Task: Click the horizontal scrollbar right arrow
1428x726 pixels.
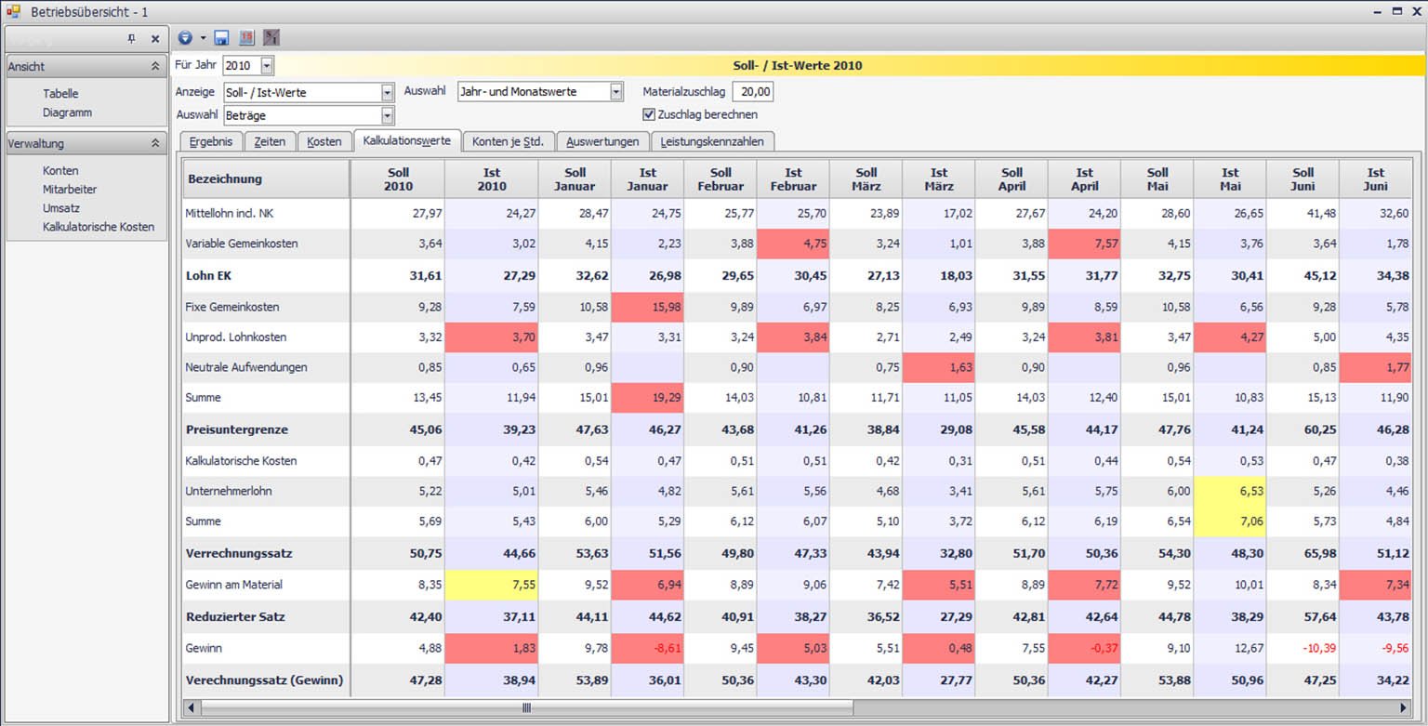Action: (1403, 708)
